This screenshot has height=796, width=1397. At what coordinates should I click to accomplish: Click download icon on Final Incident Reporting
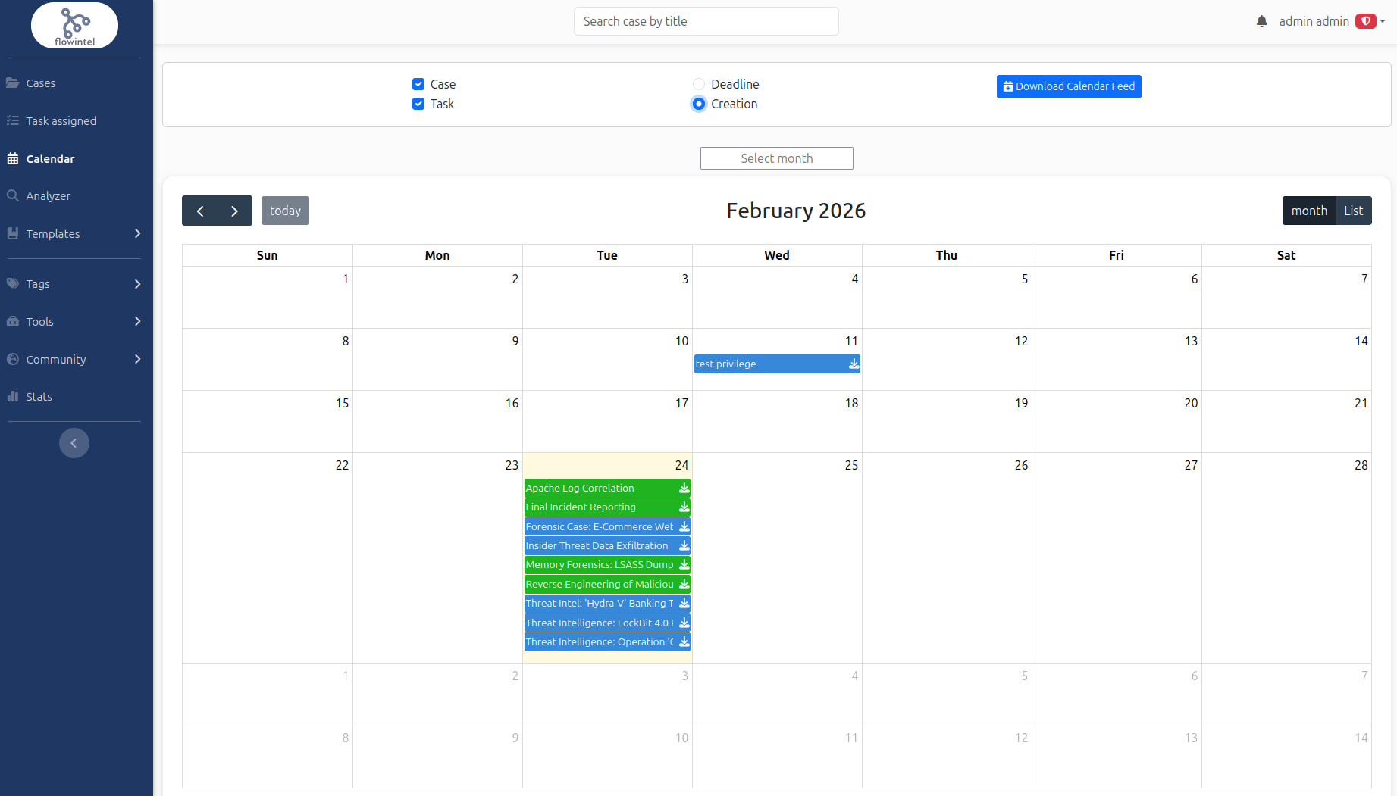pos(684,507)
